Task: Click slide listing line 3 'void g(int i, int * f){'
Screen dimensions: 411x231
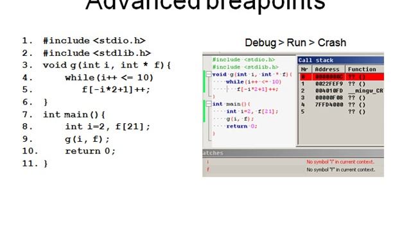Action: point(107,65)
